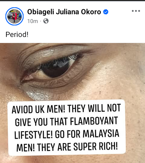Screen dimensions: 145x163
Task: Click "THEY WILL NOT" text on sticker
Action: [x=94, y=108]
